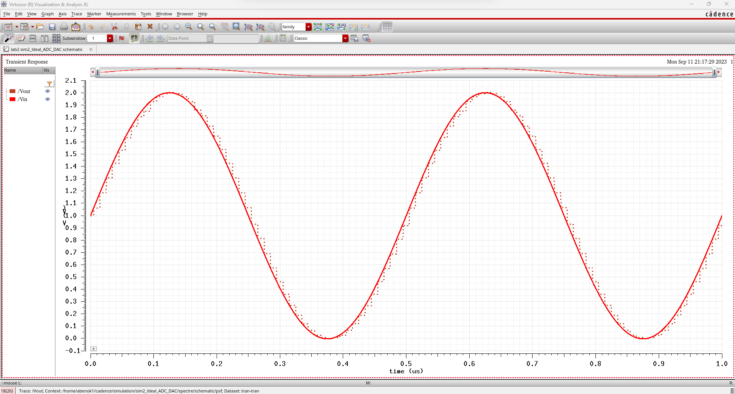The height and width of the screenshot is (394, 735).
Task: Click the save workspace windows icon
Action: pos(354,38)
